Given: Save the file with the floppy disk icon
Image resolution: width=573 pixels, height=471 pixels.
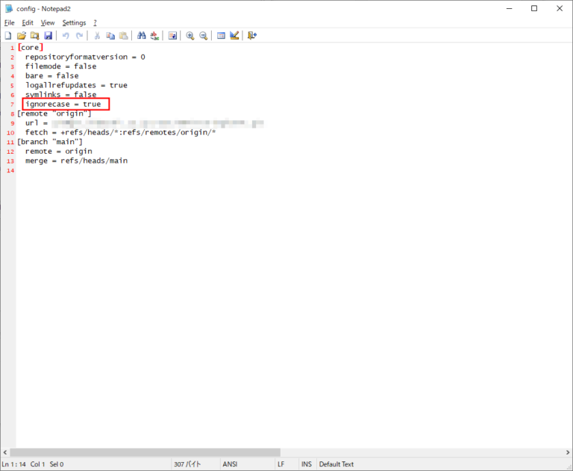Looking at the screenshot, I should (x=48, y=36).
